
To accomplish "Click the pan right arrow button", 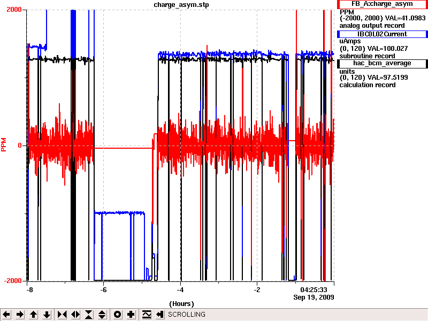I will click(x=20, y=315).
